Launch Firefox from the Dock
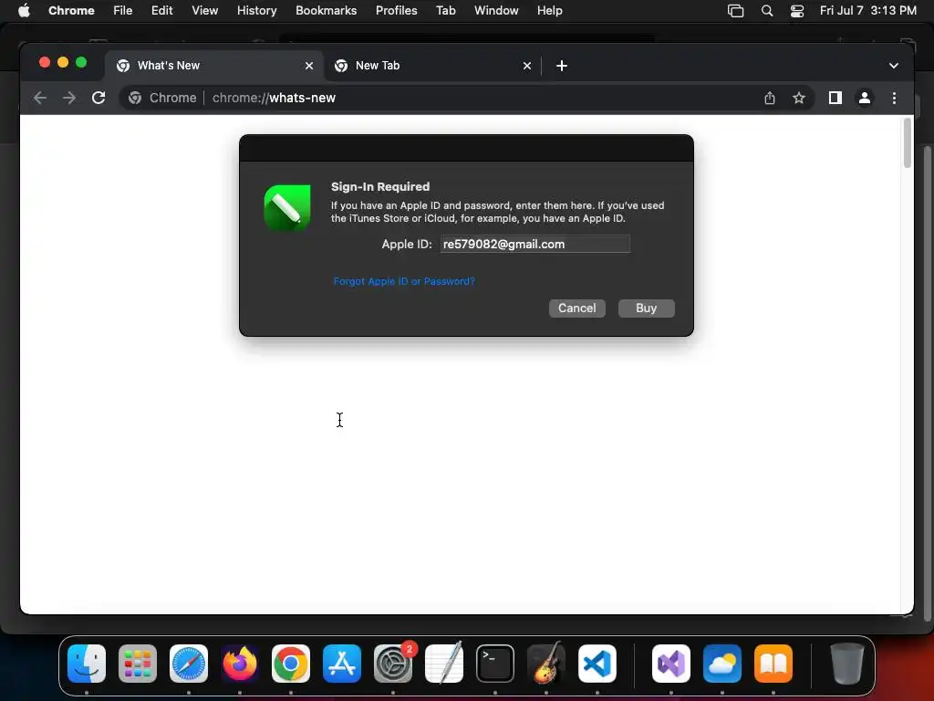The height and width of the screenshot is (701, 934). pos(240,664)
